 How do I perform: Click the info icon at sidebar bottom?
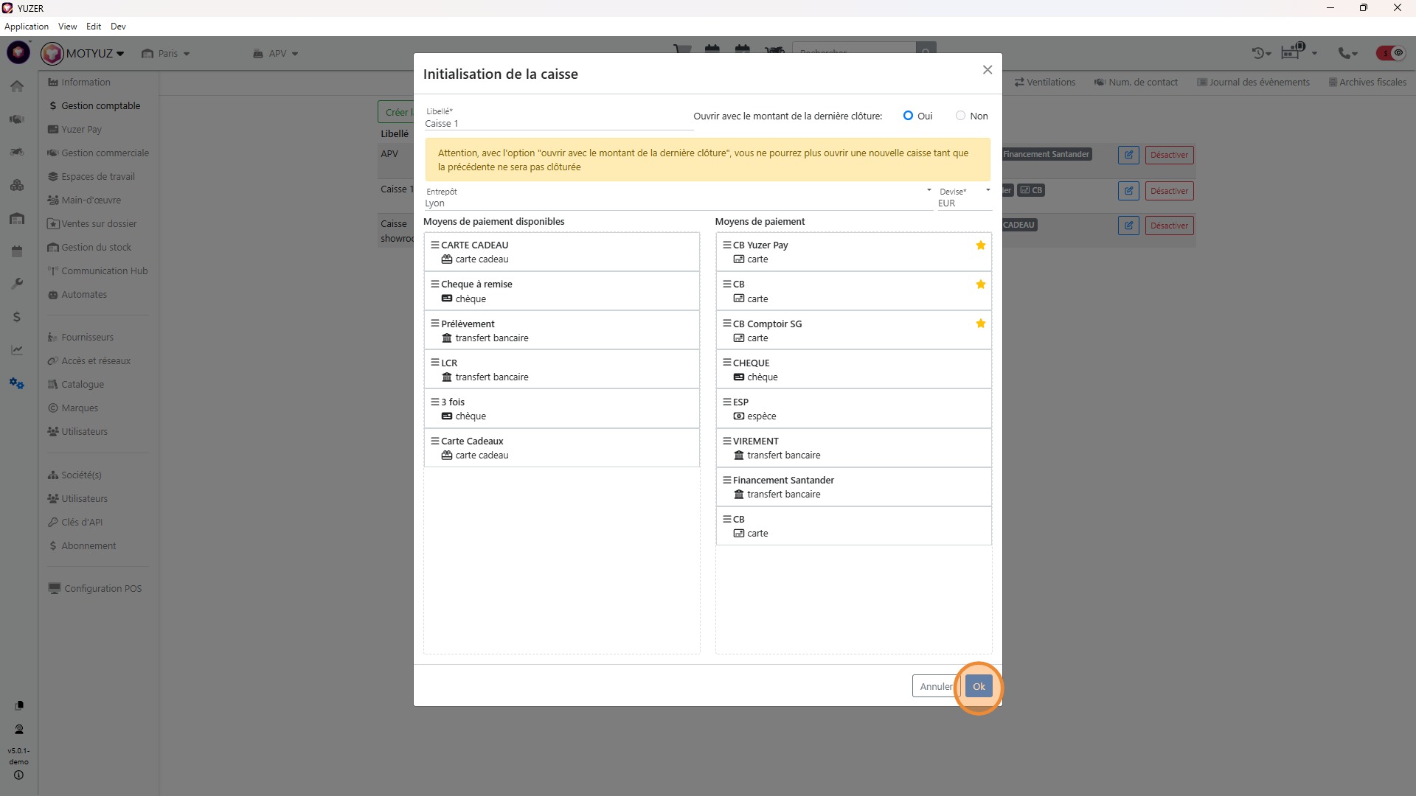point(18,775)
